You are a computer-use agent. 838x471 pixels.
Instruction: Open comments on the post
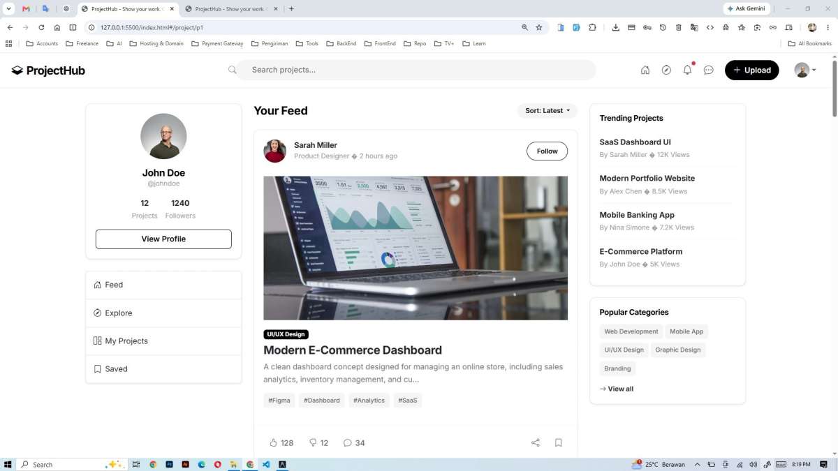(354, 442)
